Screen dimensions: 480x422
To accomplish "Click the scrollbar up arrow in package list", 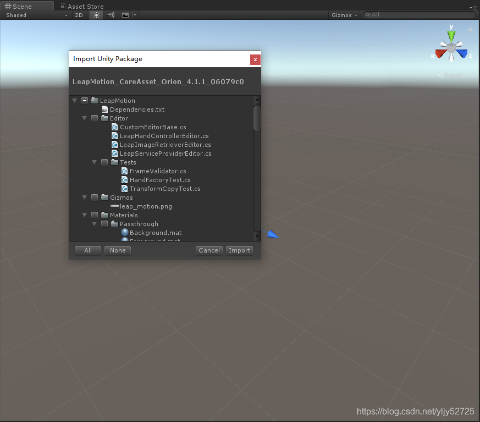I will (x=257, y=100).
